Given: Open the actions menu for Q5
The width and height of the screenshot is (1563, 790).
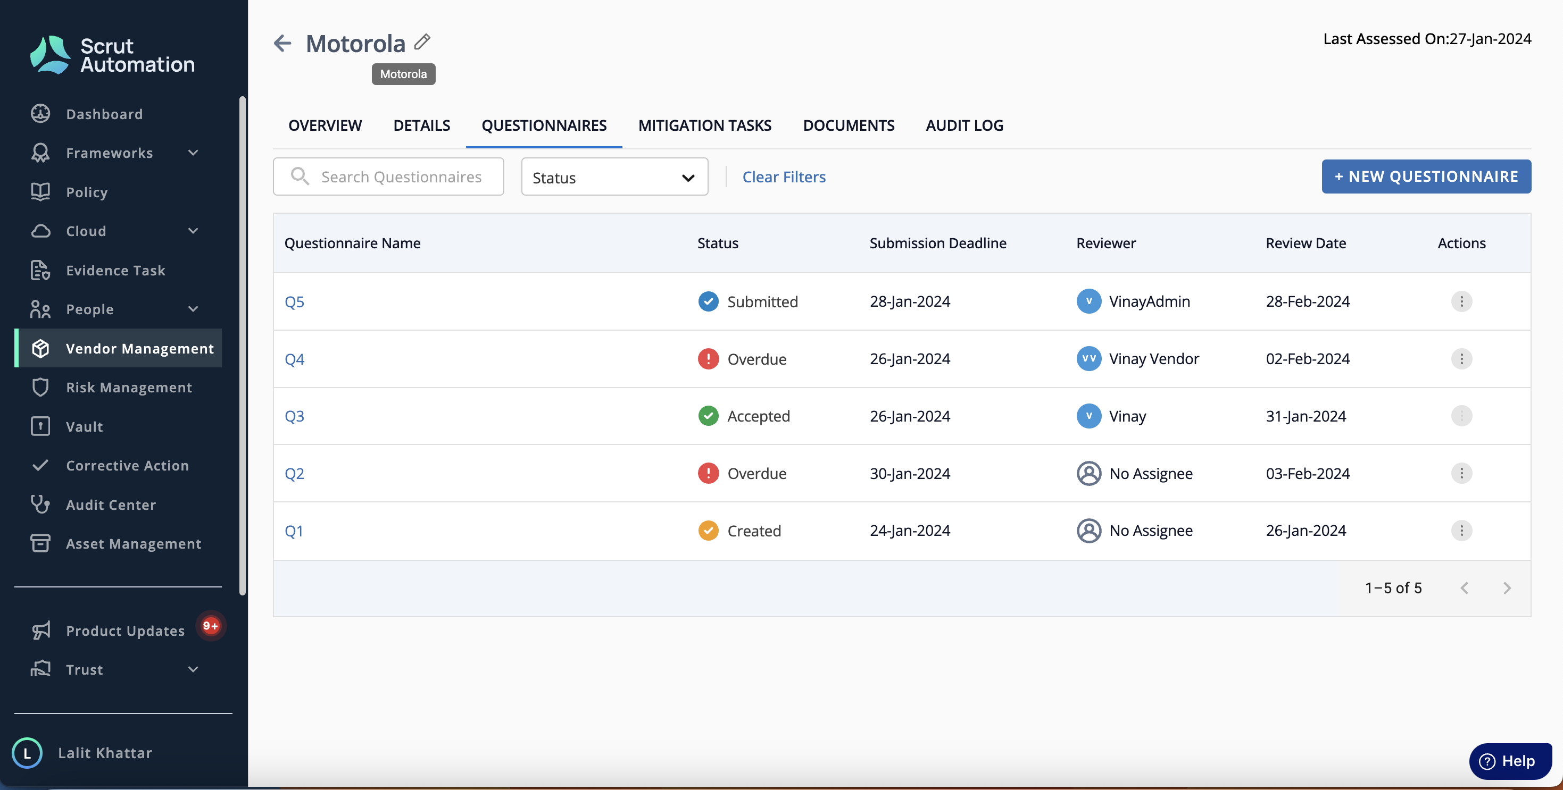Looking at the screenshot, I should [1461, 301].
